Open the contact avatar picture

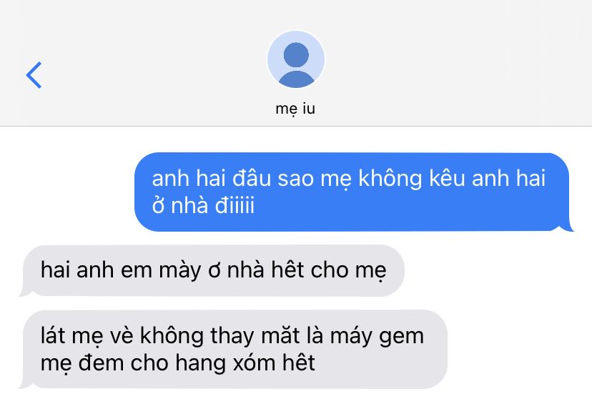(295, 59)
